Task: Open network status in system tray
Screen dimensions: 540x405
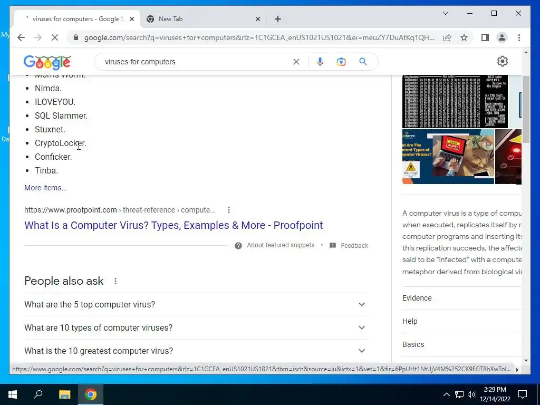Action: pos(459,394)
